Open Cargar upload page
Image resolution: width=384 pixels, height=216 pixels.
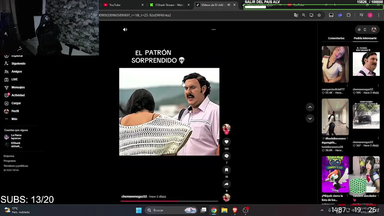tap(16, 103)
